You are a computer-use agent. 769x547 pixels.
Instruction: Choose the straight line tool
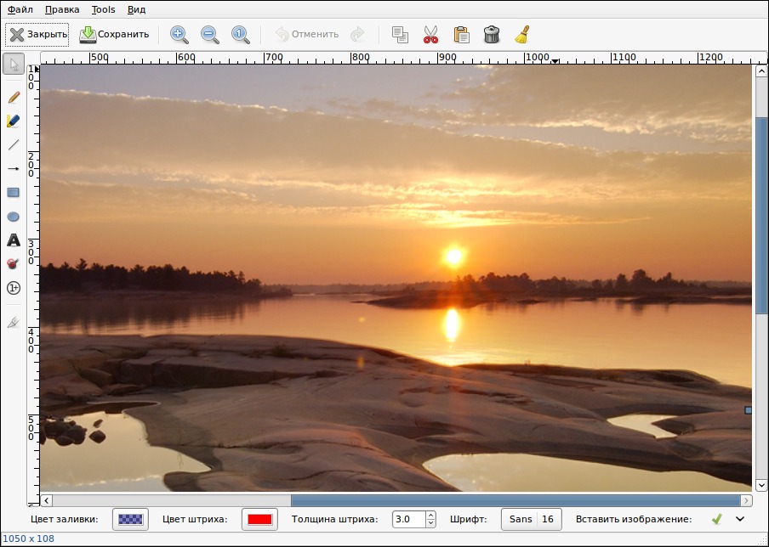click(x=14, y=144)
